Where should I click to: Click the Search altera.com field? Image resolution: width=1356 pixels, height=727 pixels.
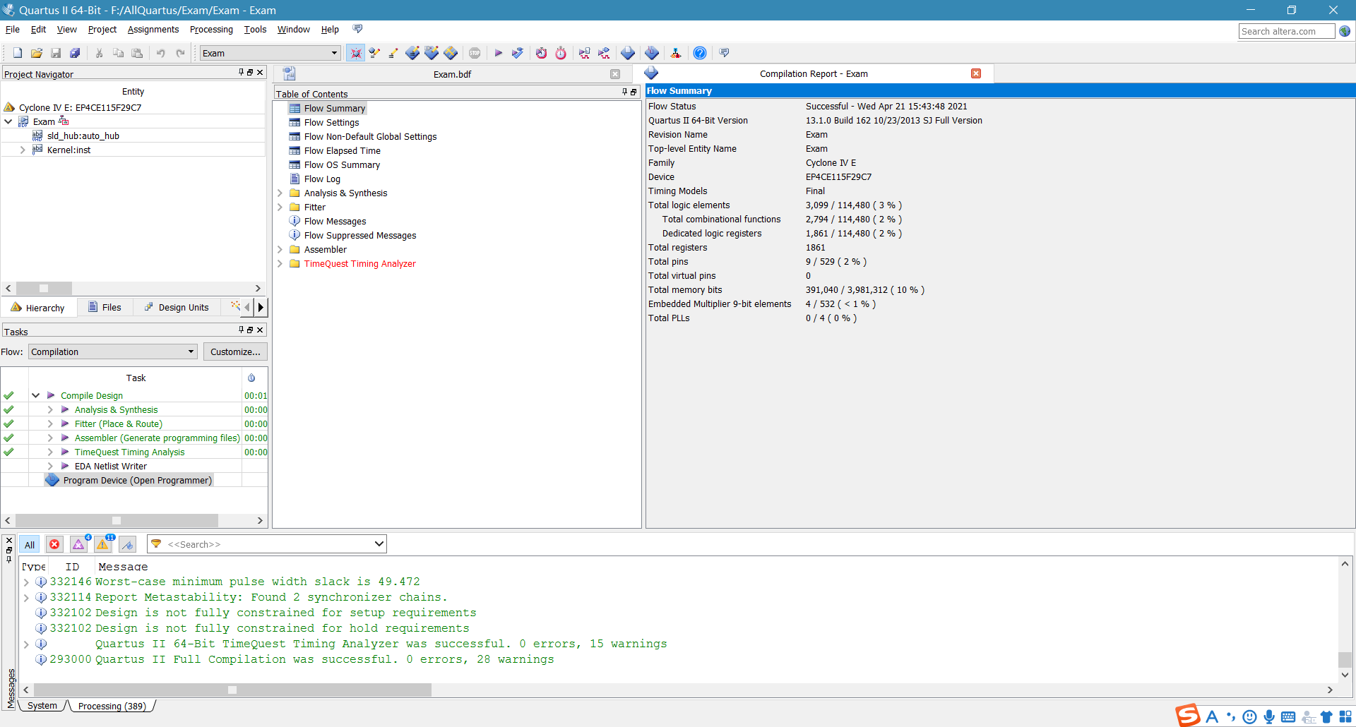tap(1287, 31)
